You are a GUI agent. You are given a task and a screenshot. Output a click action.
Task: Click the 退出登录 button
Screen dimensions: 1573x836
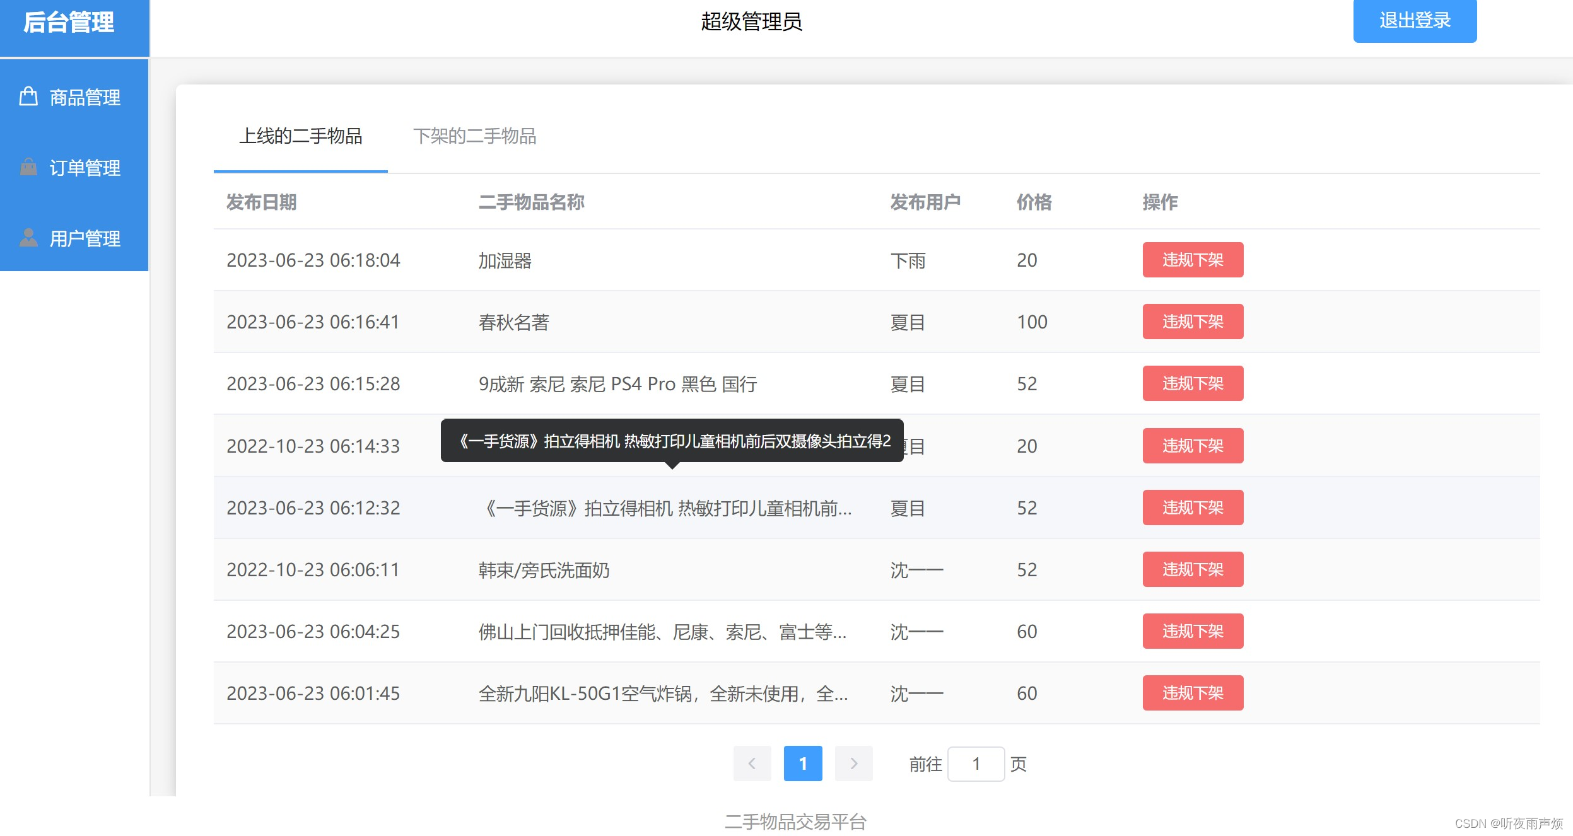point(1415,20)
